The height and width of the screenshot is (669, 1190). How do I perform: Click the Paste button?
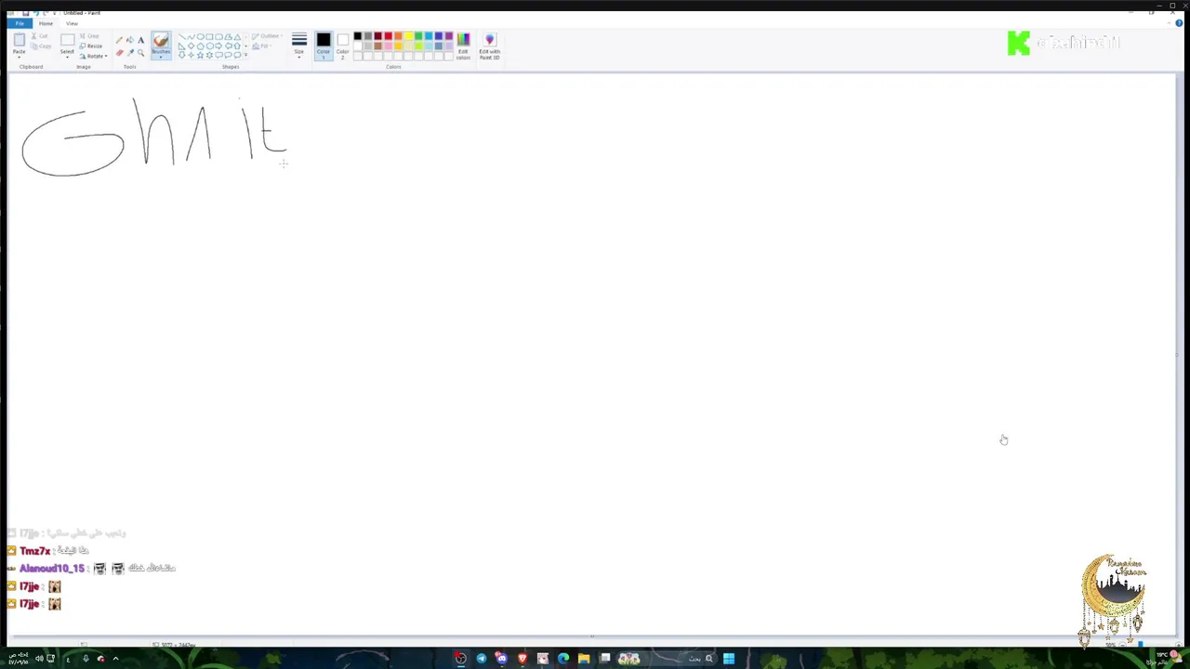pos(19,44)
